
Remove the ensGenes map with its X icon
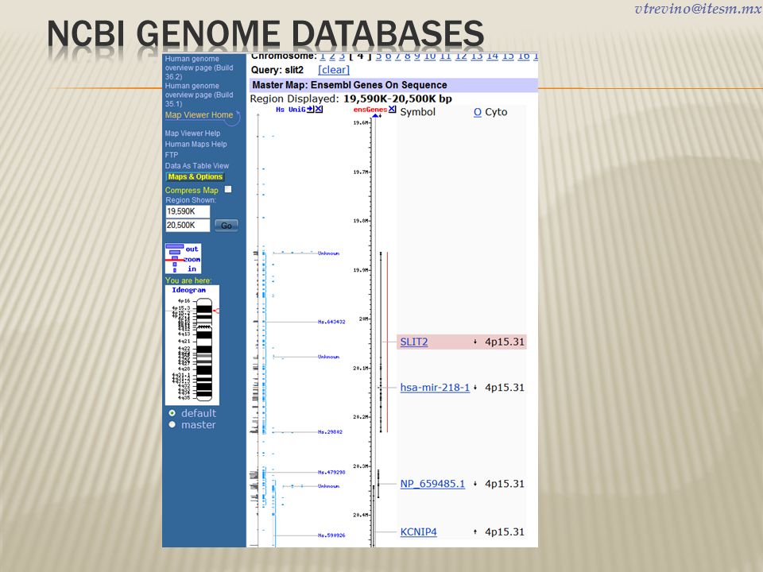(x=392, y=109)
